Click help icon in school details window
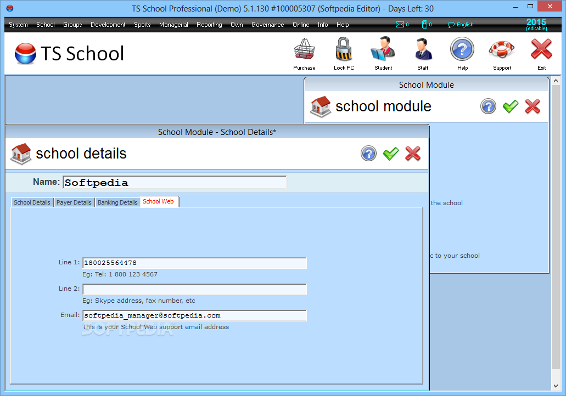 click(x=368, y=154)
